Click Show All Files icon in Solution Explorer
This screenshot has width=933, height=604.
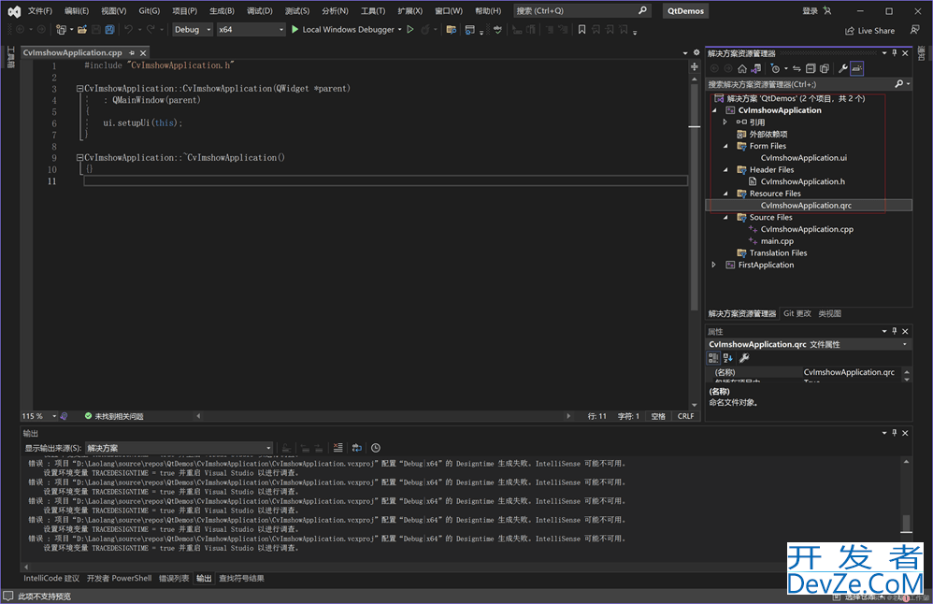pyautogui.click(x=825, y=68)
